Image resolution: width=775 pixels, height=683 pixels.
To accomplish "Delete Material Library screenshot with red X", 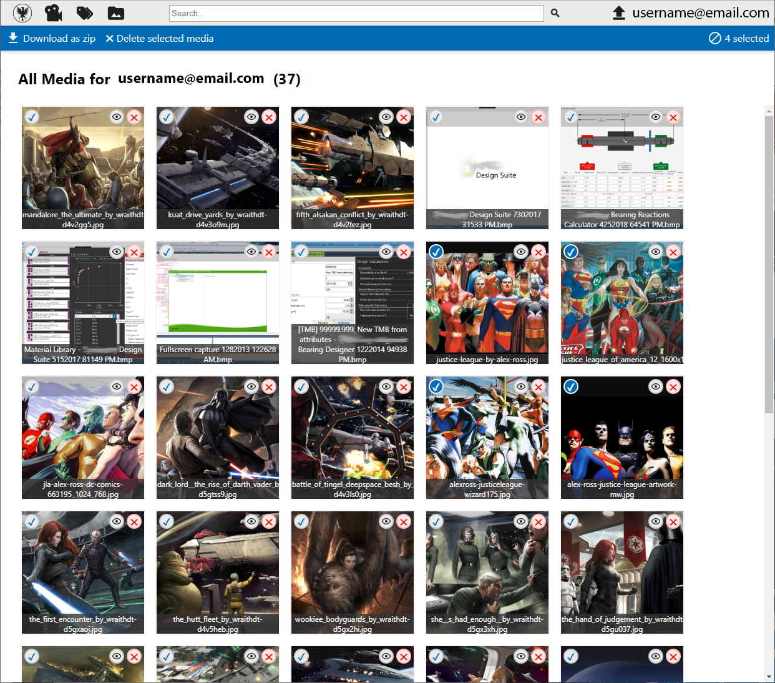I will [x=134, y=252].
